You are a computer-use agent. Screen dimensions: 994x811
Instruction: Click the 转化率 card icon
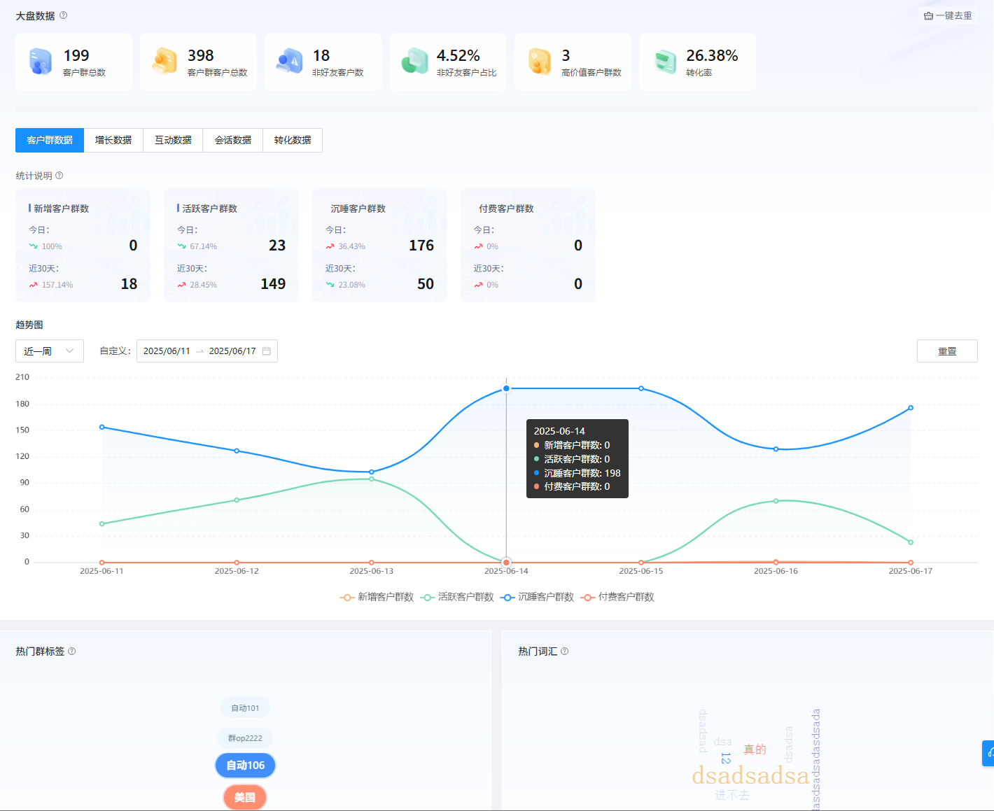(x=664, y=62)
